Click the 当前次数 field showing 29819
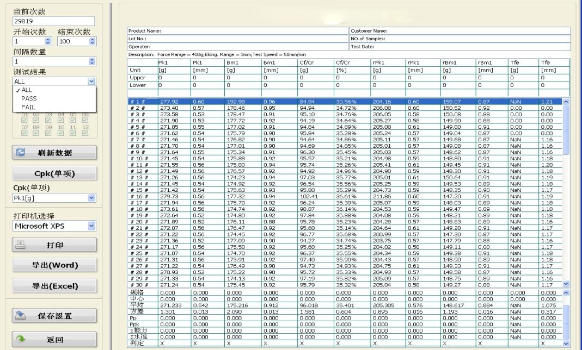Viewport: 582px width, 350px height. pyautogui.click(x=53, y=21)
